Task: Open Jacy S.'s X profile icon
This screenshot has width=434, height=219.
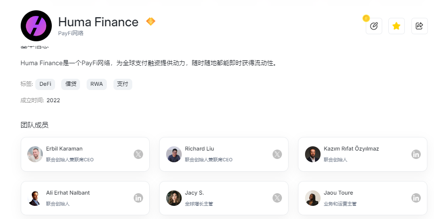Action: (x=277, y=198)
